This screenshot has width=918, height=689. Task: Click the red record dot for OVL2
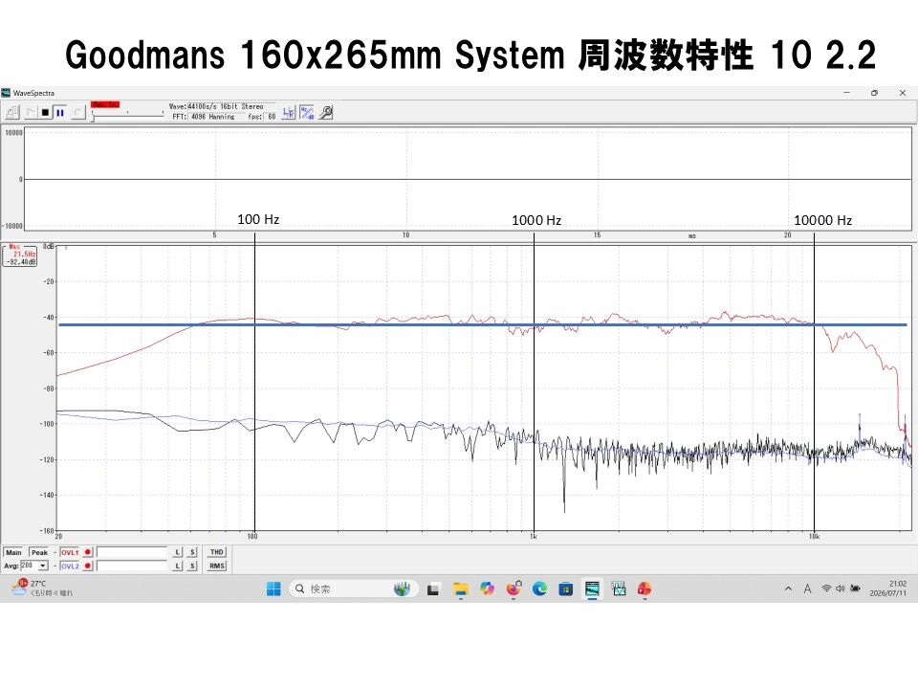click(88, 566)
